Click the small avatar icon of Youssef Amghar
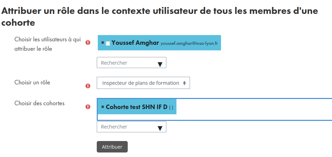 point(108,43)
